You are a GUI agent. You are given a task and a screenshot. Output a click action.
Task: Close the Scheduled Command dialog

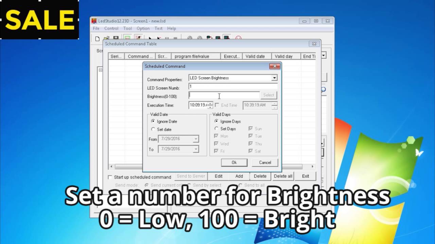point(275,66)
